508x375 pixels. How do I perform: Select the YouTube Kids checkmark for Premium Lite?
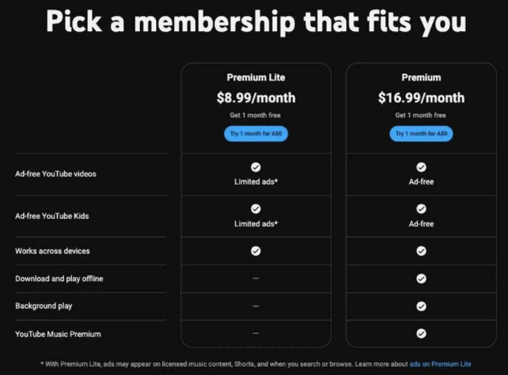point(256,208)
